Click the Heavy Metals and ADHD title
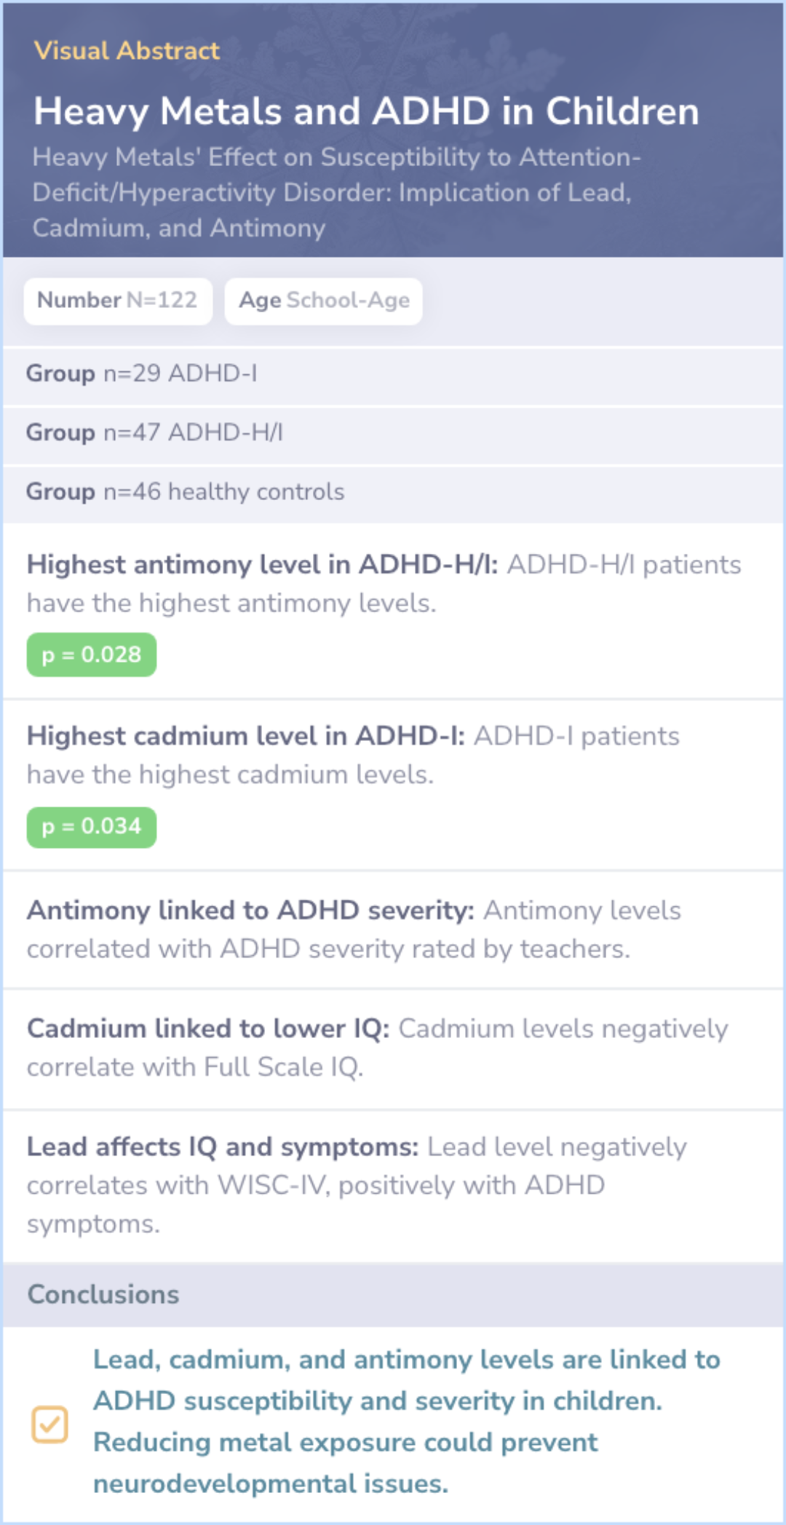The image size is (786, 1525). (x=366, y=111)
